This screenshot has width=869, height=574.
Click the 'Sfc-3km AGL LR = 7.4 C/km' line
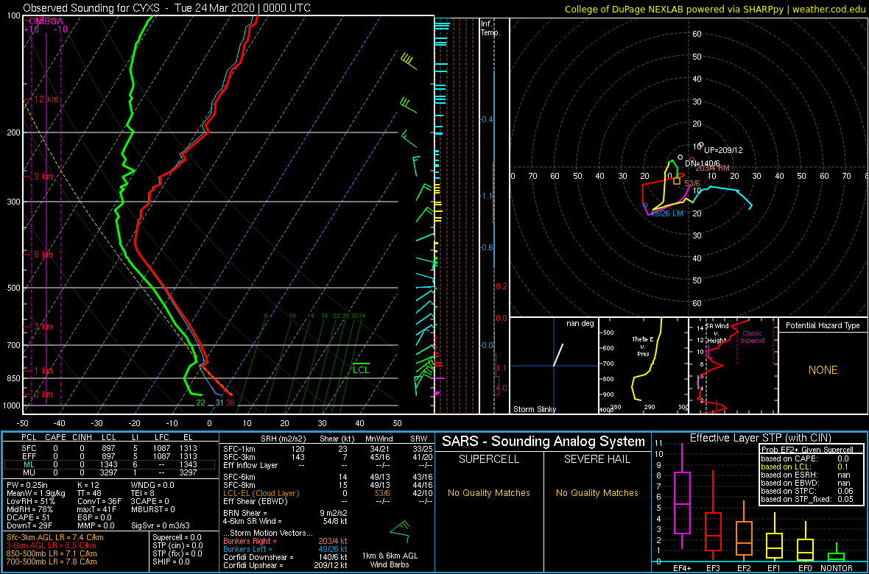[x=55, y=538]
